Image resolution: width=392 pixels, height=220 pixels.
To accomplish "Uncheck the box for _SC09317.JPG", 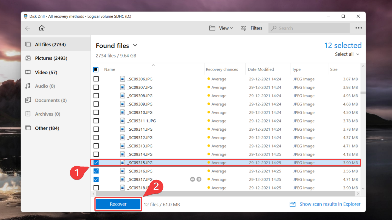I will click(96, 179).
